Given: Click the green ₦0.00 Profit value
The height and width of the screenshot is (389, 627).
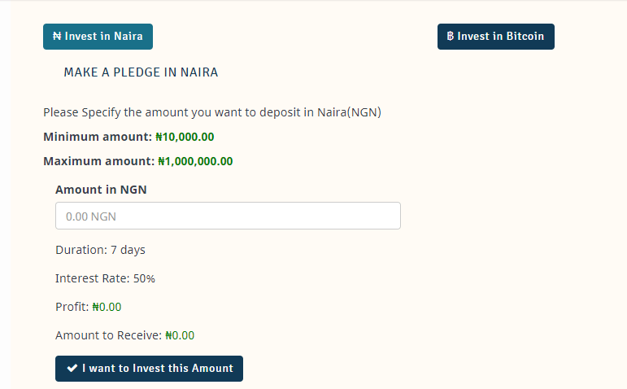Looking at the screenshot, I should click(107, 307).
